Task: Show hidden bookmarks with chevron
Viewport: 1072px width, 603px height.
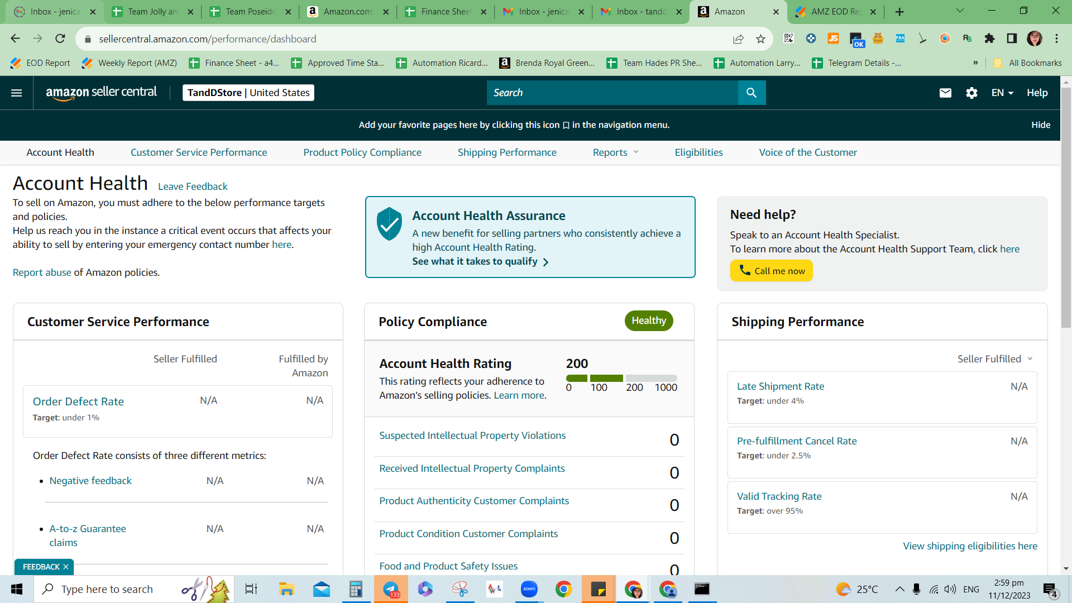Action: click(975, 63)
